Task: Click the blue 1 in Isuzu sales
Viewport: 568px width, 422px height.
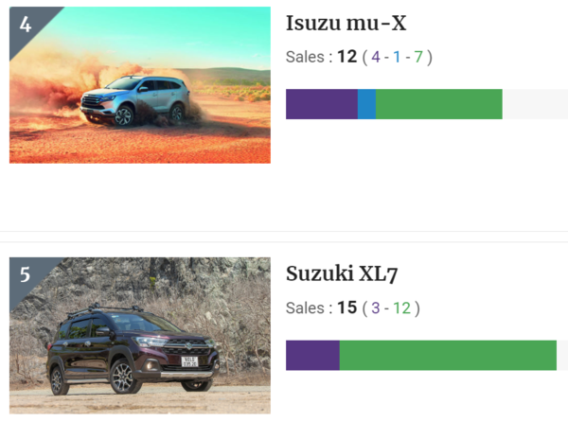Action: pos(397,57)
